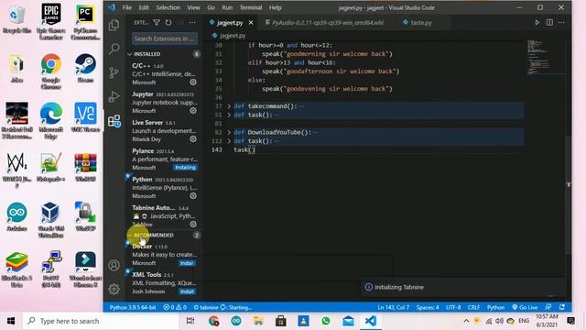Open the VNC Viewer desktop shortcut
This screenshot has height=330, width=586.
tap(85, 116)
